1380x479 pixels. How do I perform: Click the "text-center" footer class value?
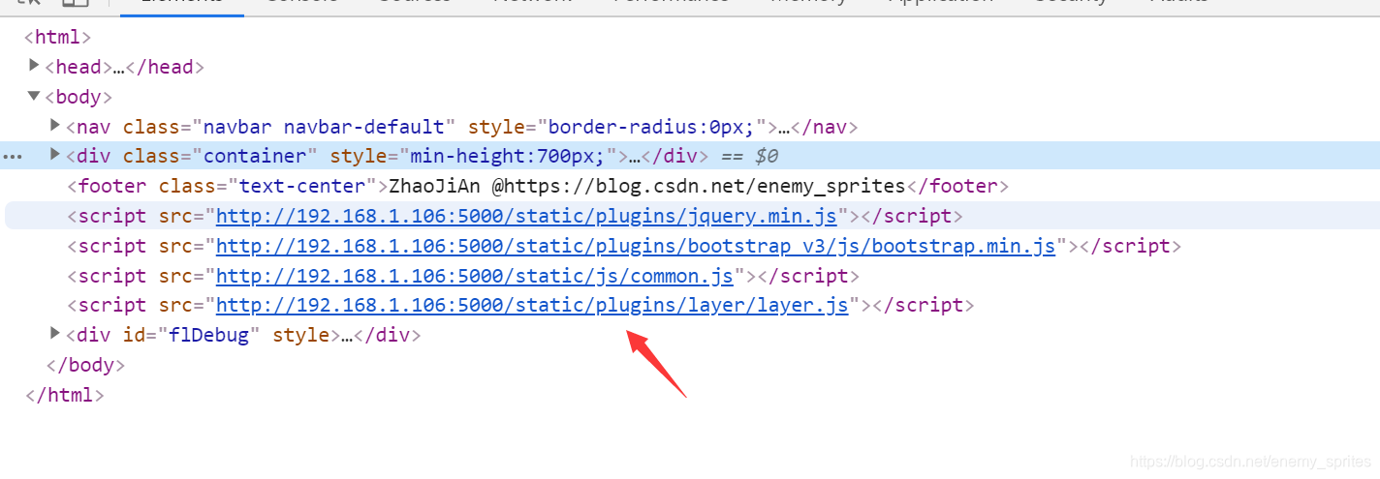(x=301, y=186)
